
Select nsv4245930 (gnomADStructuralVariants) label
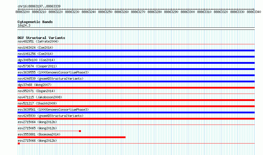(x=51, y=116)
